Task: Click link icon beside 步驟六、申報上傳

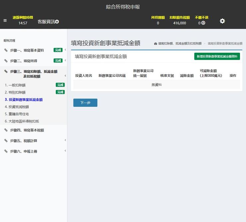Action: tap(6, 151)
